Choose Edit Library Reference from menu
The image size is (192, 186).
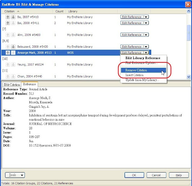click(x=143, y=58)
